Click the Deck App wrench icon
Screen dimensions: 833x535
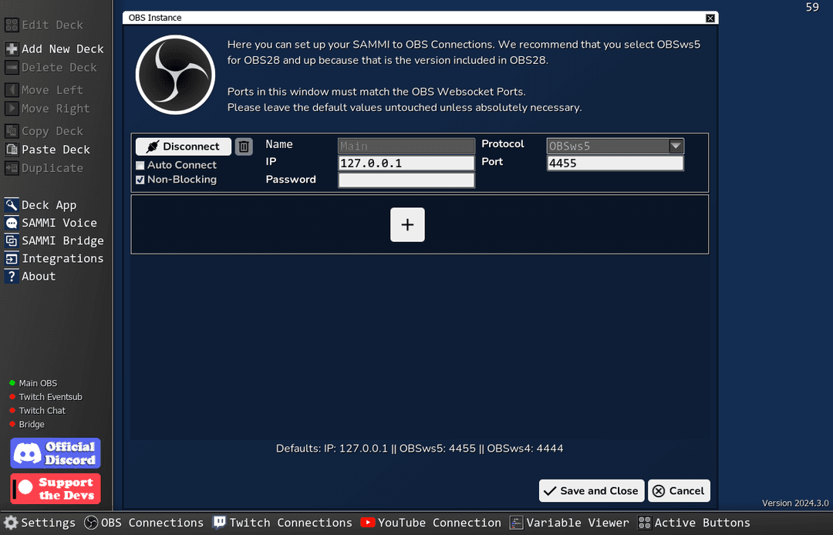[12, 205]
